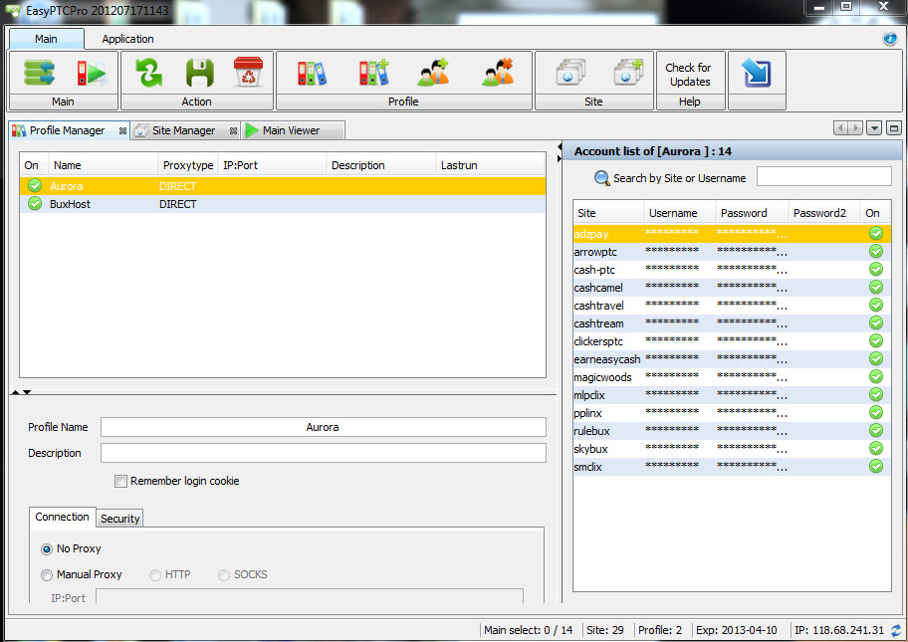Select the Manual Proxy radio button

point(47,575)
